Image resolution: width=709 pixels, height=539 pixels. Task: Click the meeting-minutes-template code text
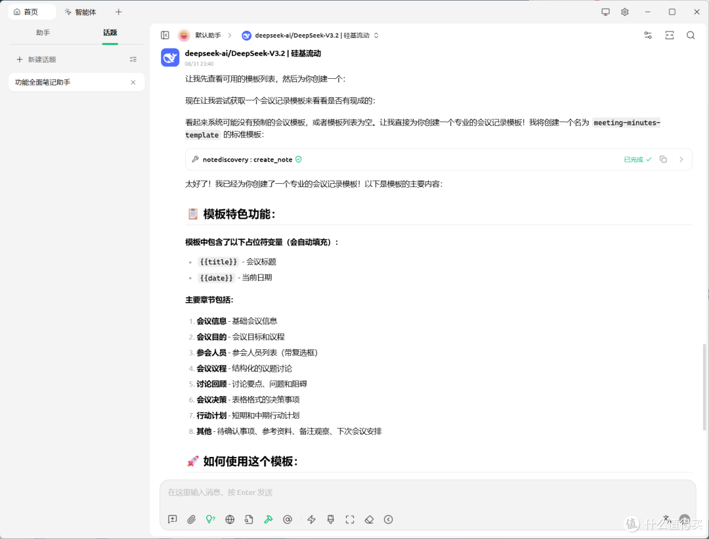coord(627,123)
